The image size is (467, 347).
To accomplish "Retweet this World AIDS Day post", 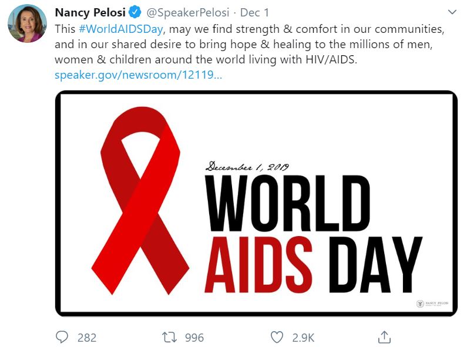I will pyautogui.click(x=169, y=337).
